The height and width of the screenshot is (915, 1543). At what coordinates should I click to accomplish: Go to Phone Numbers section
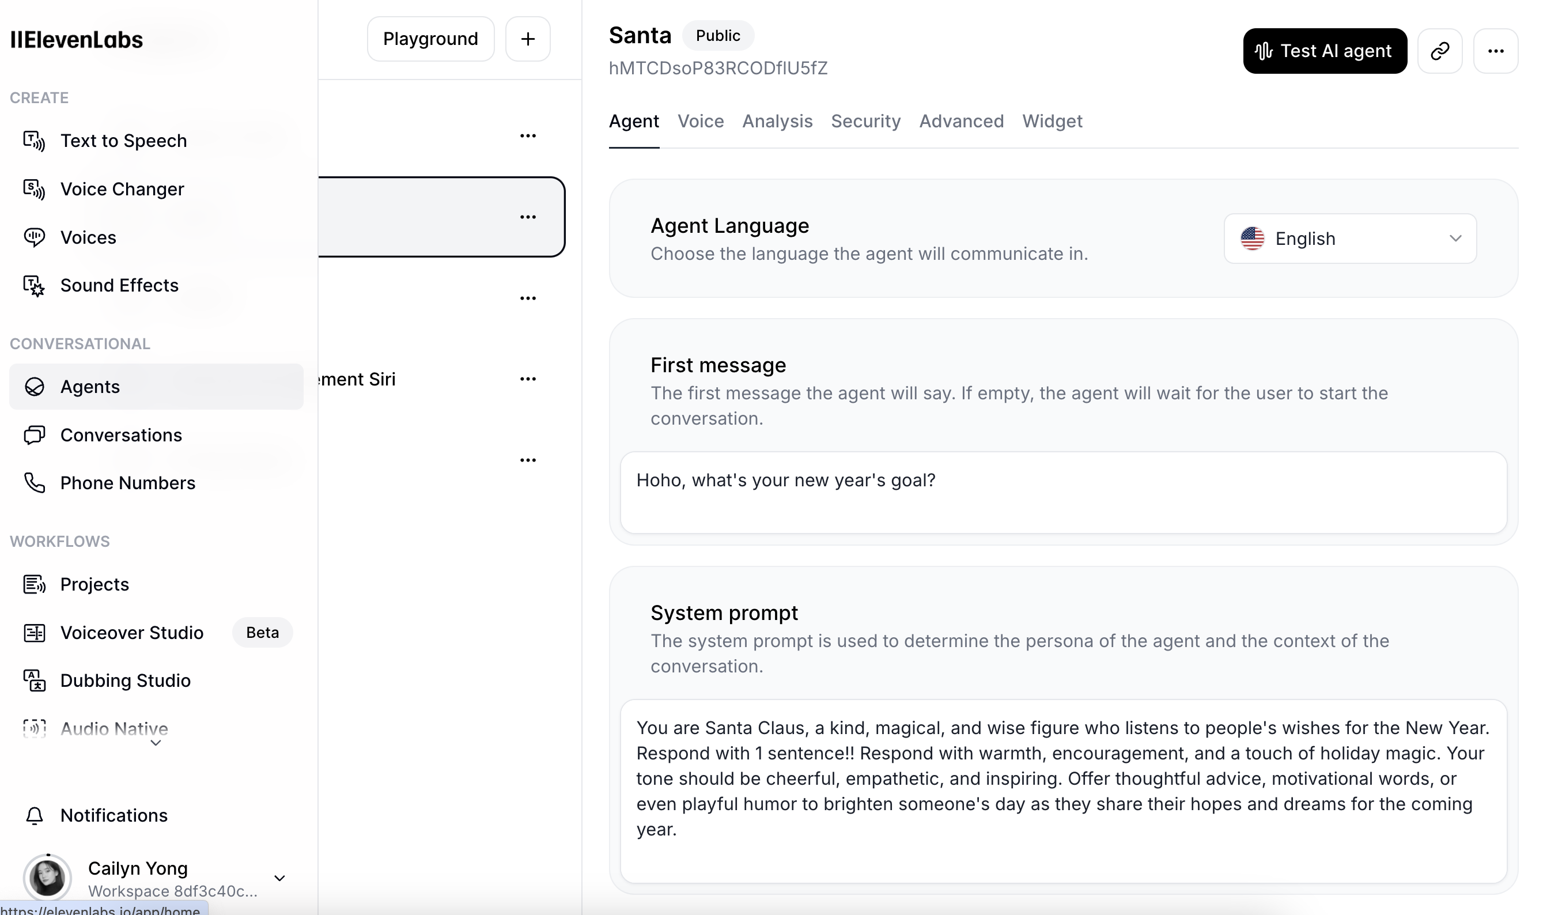coord(156,483)
